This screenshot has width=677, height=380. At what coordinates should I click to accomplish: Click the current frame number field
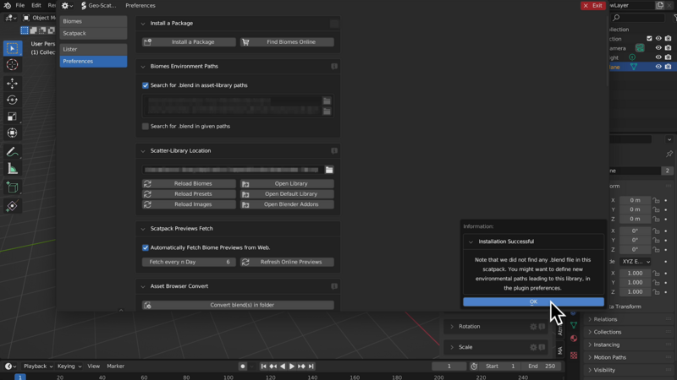tap(449, 366)
